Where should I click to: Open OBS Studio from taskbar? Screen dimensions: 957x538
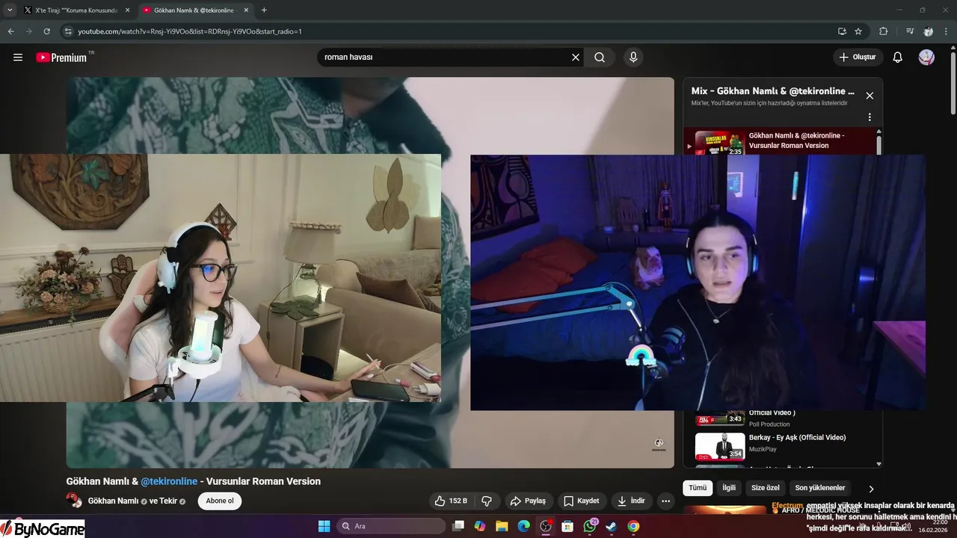coord(546,526)
